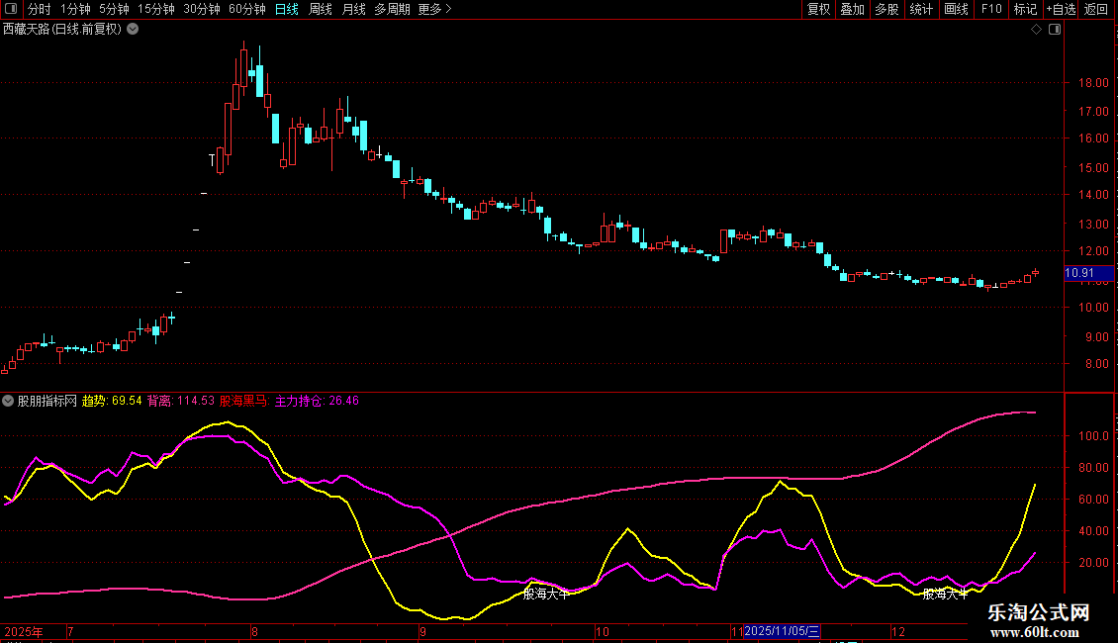Switch to the 60分钟 chart tab
This screenshot has width=1118, height=643.
point(246,10)
